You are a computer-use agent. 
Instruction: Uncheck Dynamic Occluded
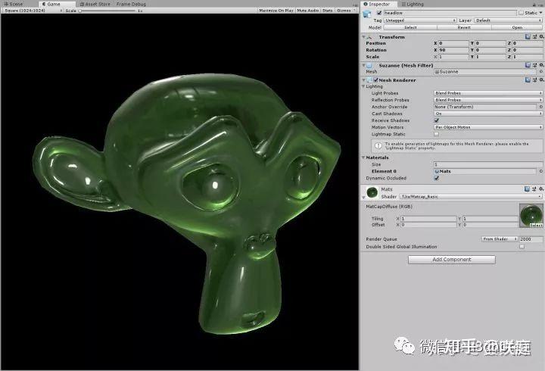tap(437, 178)
